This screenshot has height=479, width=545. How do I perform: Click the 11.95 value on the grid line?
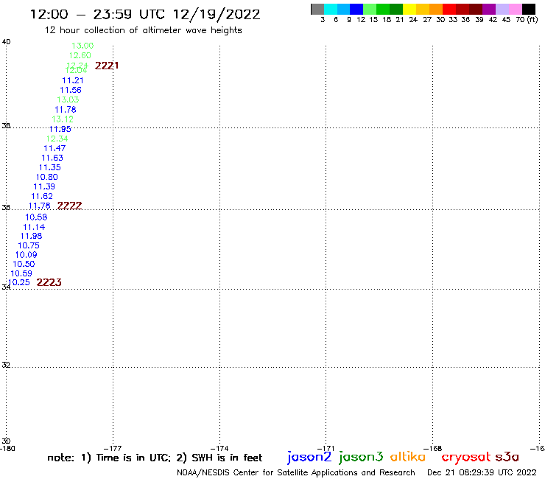click(60, 129)
